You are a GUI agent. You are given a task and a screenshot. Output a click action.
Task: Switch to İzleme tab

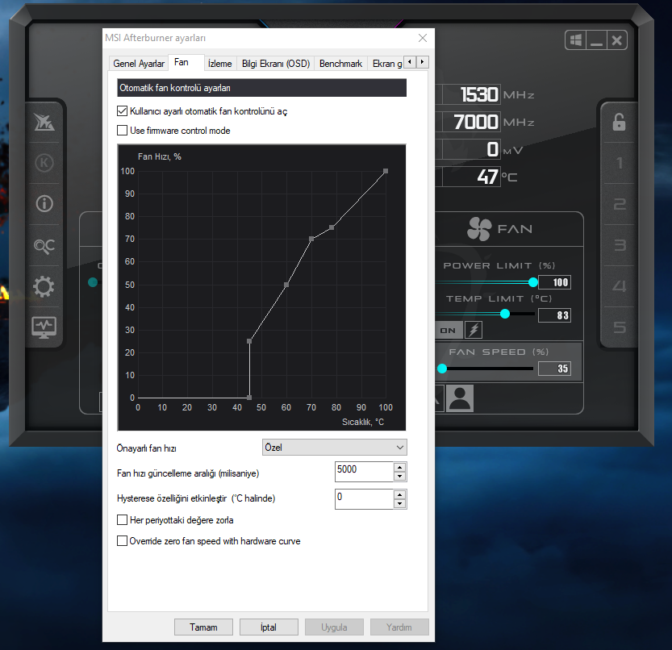pyautogui.click(x=220, y=64)
